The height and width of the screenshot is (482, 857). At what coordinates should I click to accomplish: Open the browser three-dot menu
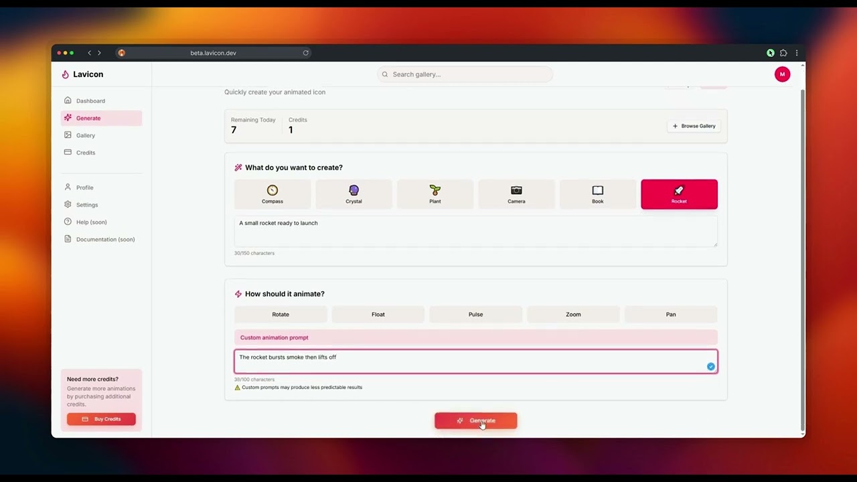tap(797, 53)
